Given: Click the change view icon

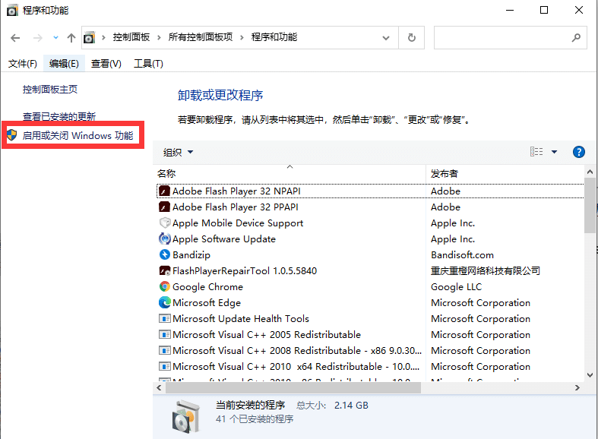Looking at the screenshot, I should [536, 152].
